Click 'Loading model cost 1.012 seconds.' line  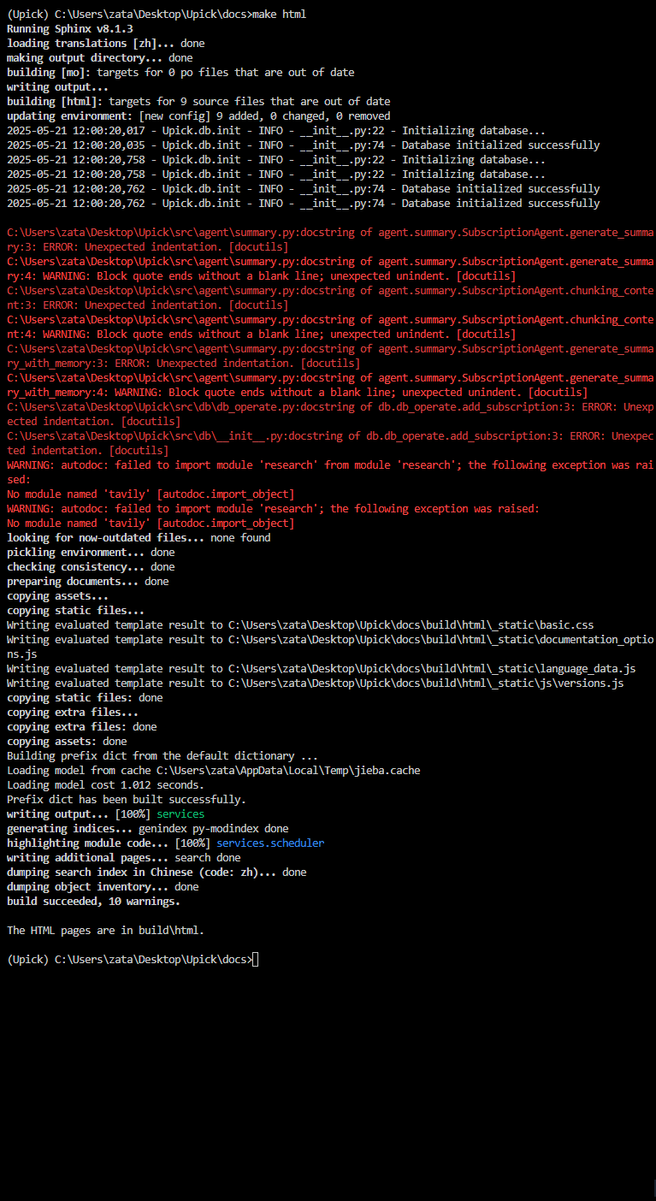106,785
